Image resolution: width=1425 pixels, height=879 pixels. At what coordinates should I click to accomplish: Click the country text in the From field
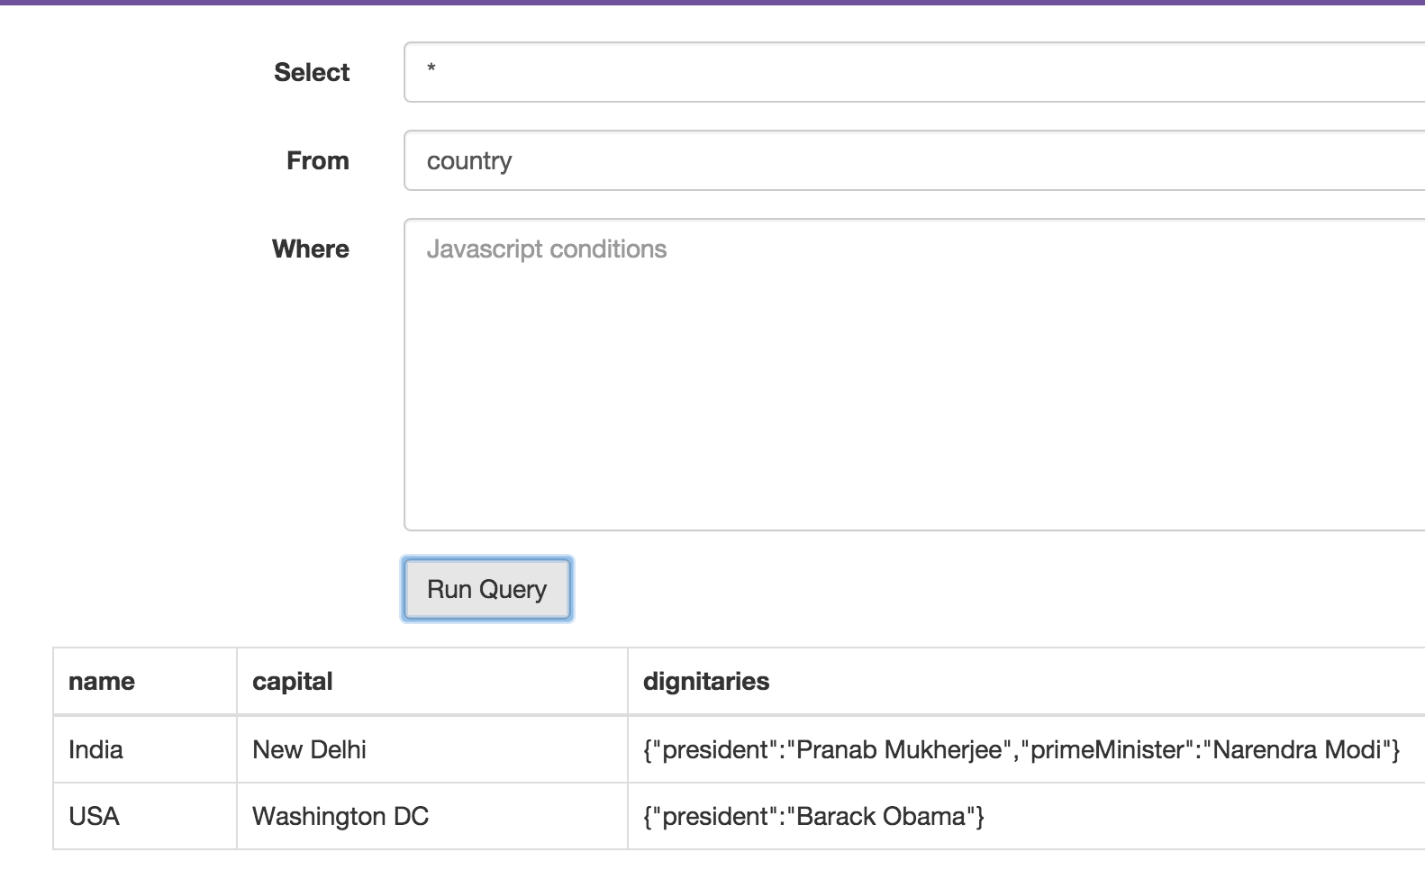tap(469, 160)
